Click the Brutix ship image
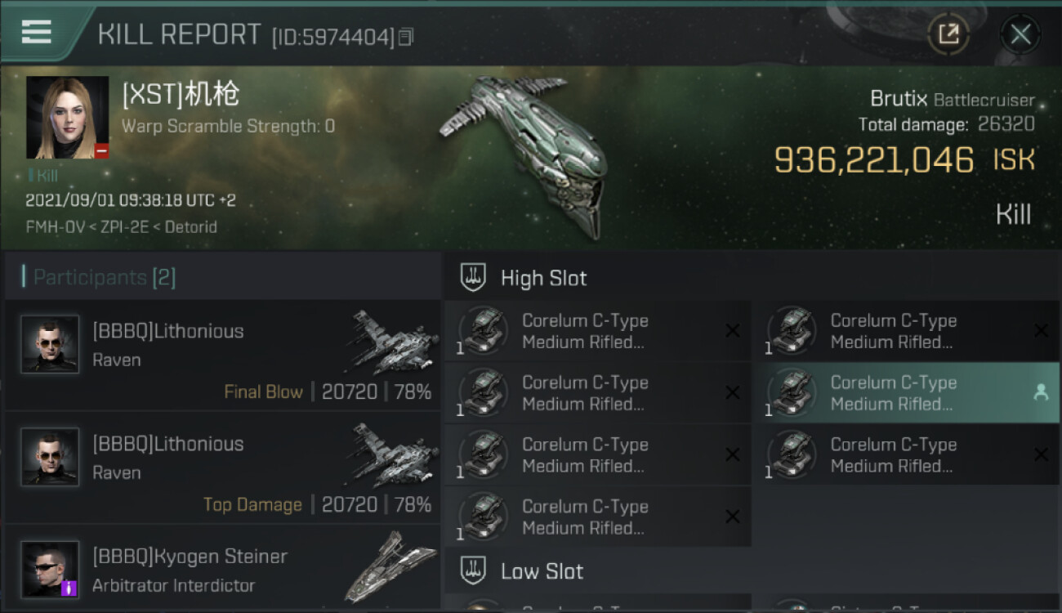The image size is (1062, 613). pos(523,155)
